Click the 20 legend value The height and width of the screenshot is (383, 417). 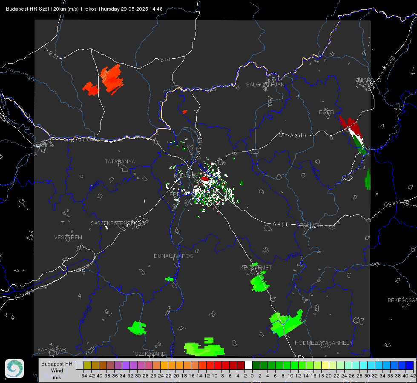point(329,376)
